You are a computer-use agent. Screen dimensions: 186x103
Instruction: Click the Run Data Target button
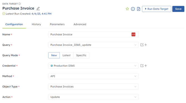(x=157, y=9)
